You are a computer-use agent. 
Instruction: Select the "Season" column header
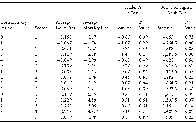41,28
